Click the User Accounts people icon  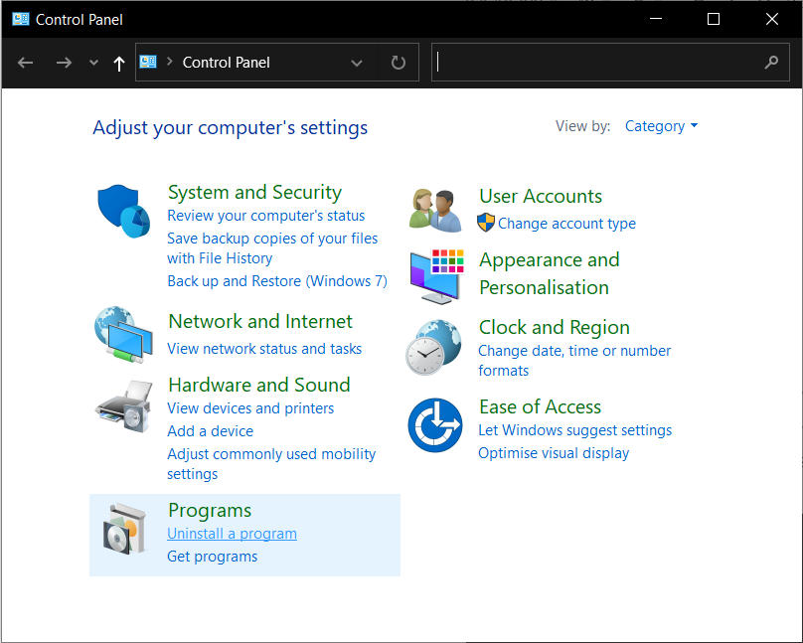(435, 211)
